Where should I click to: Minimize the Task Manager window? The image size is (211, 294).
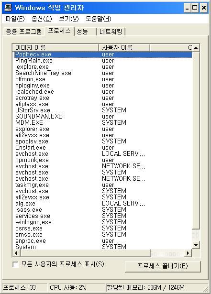tap(187, 8)
